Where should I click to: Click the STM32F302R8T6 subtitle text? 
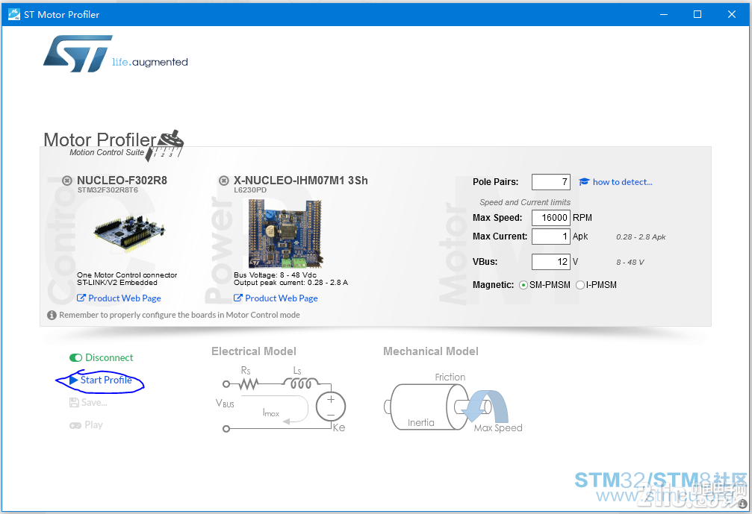pos(108,190)
